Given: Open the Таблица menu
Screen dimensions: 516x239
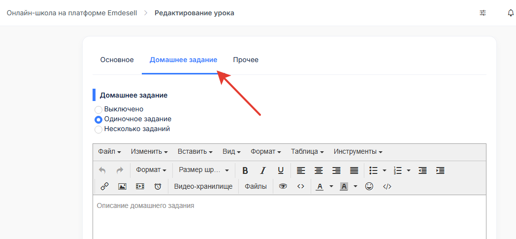Looking at the screenshot, I should [307, 152].
